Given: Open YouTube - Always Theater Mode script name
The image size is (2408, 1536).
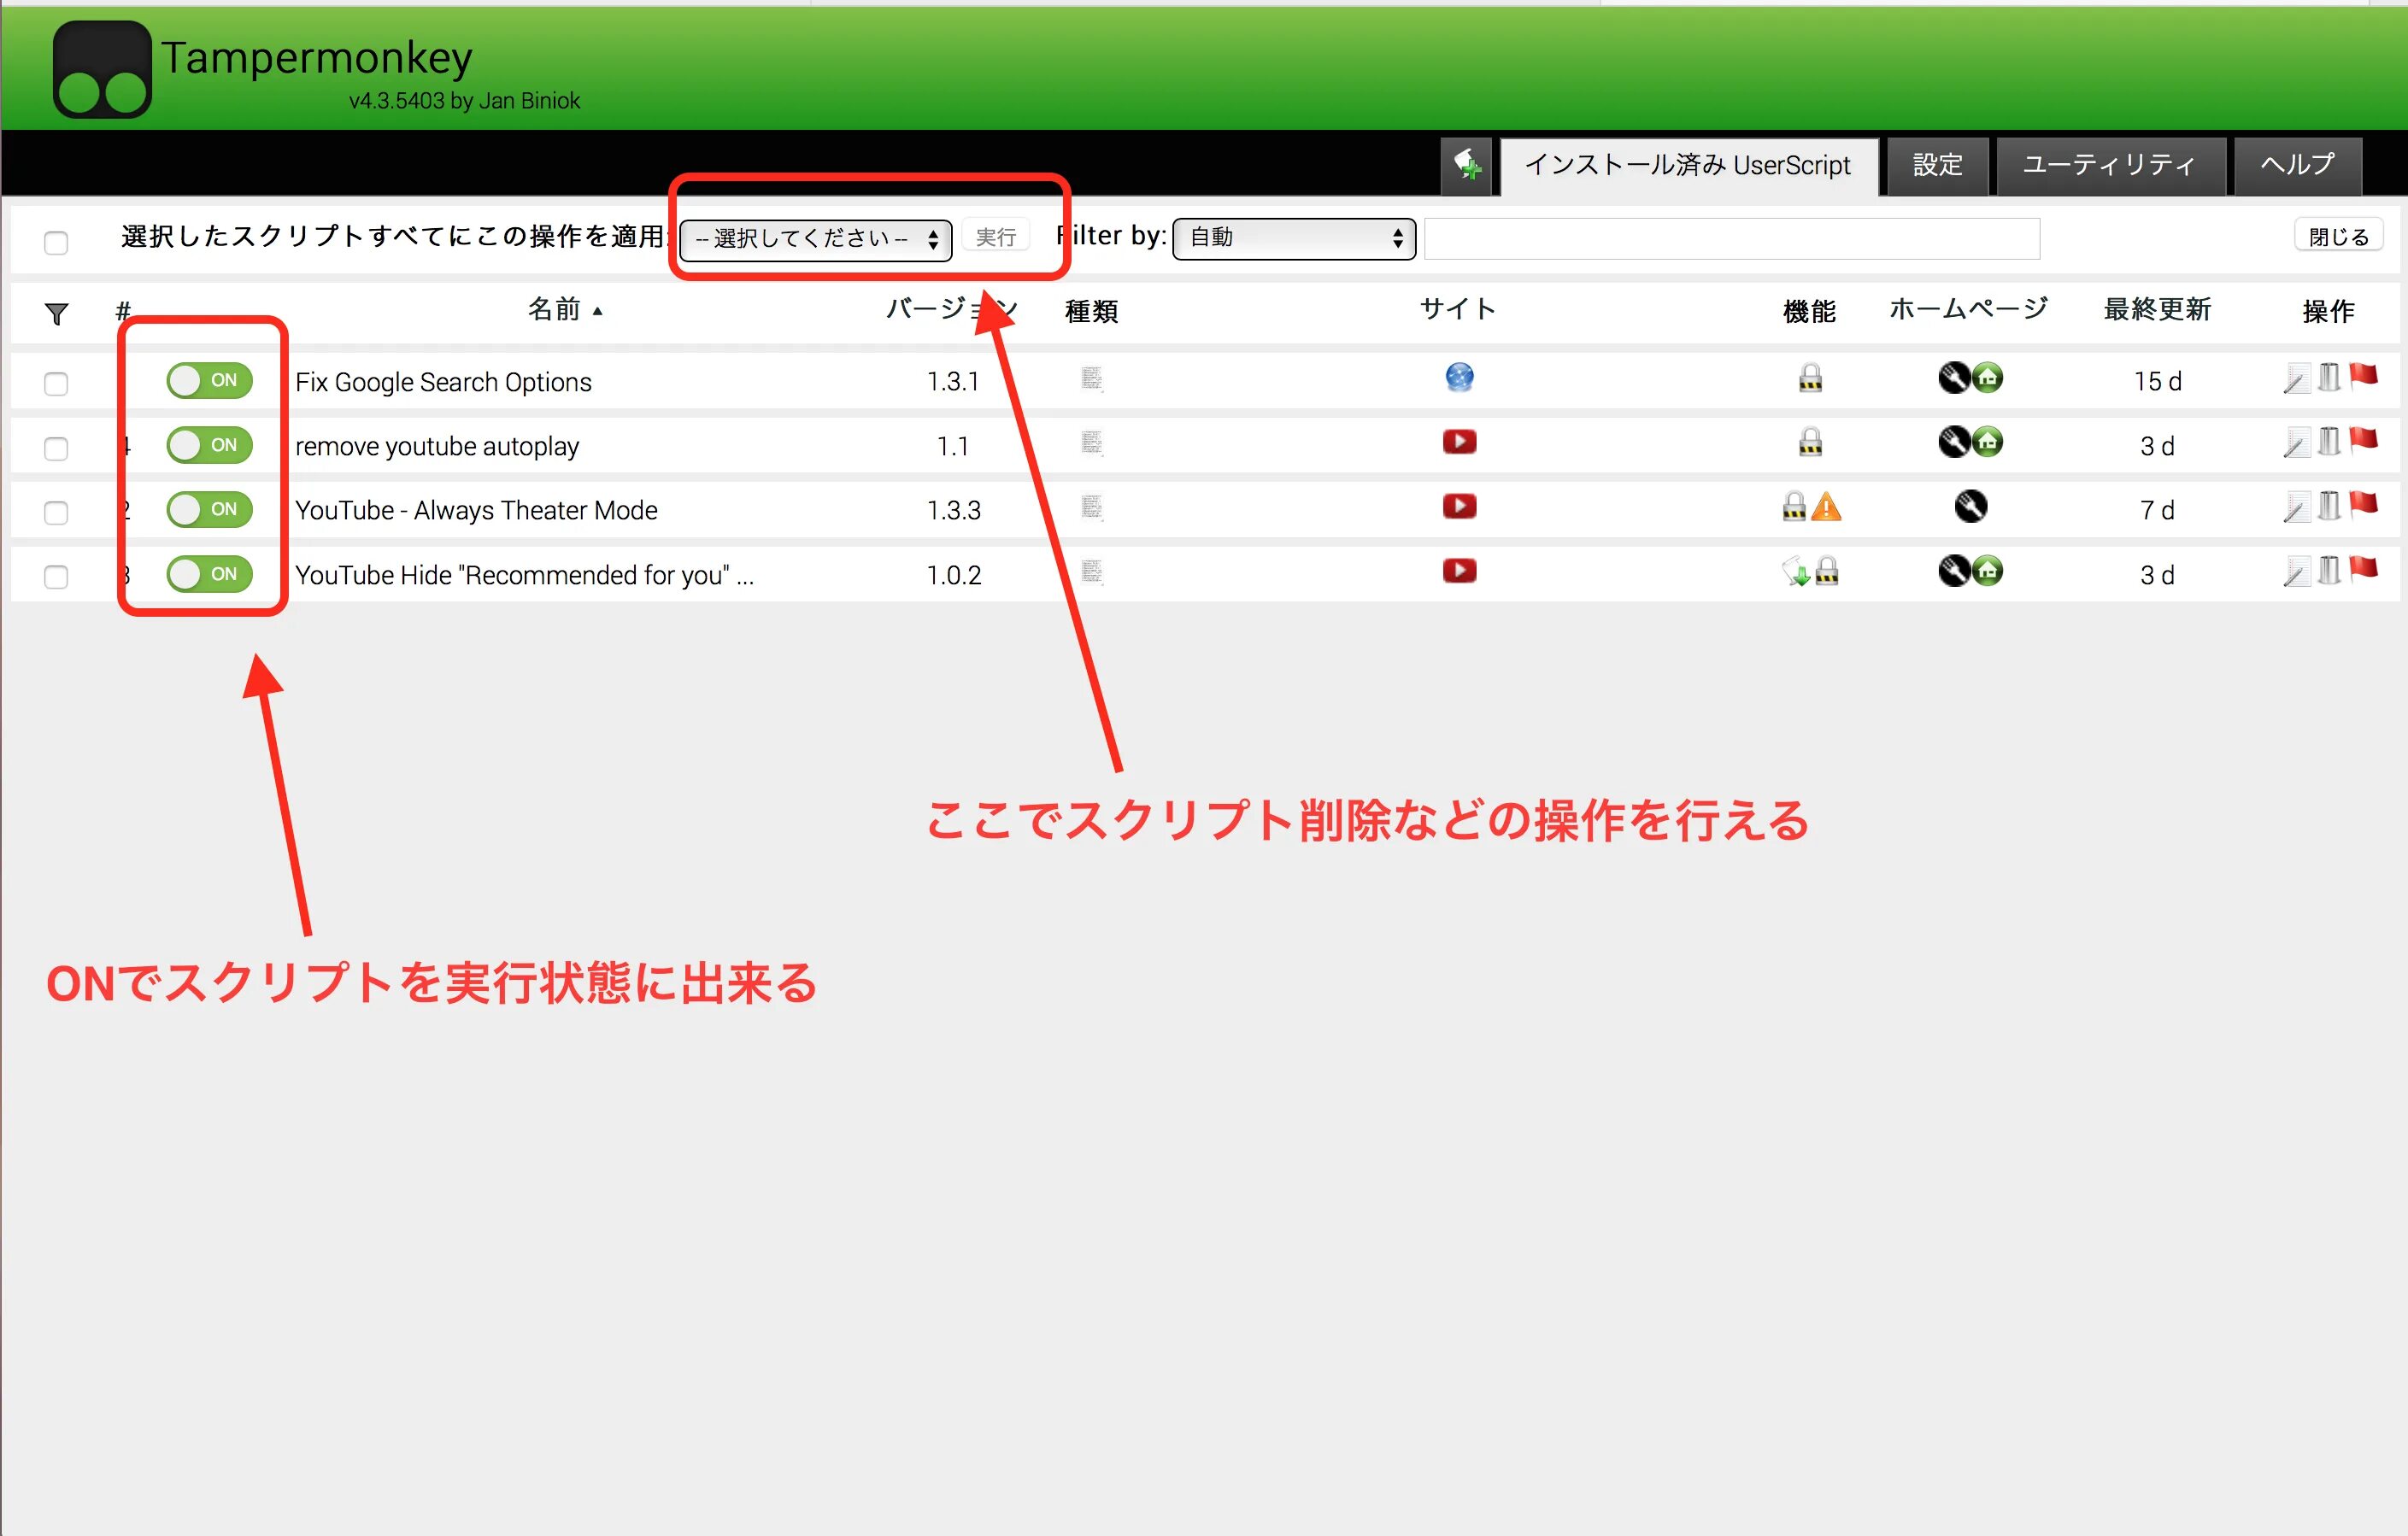Looking at the screenshot, I should [x=476, y=511].
